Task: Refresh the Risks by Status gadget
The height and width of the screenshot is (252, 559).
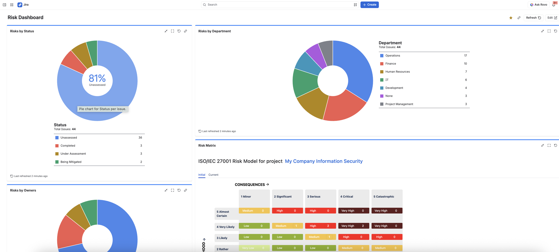Action: tap(179, 31)
